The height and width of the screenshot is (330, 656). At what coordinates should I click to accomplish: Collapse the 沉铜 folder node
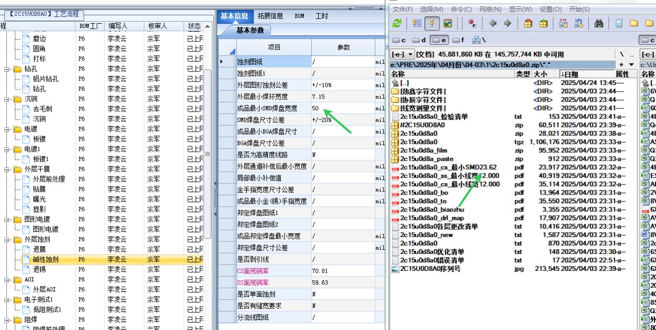(x=7, y=99)
